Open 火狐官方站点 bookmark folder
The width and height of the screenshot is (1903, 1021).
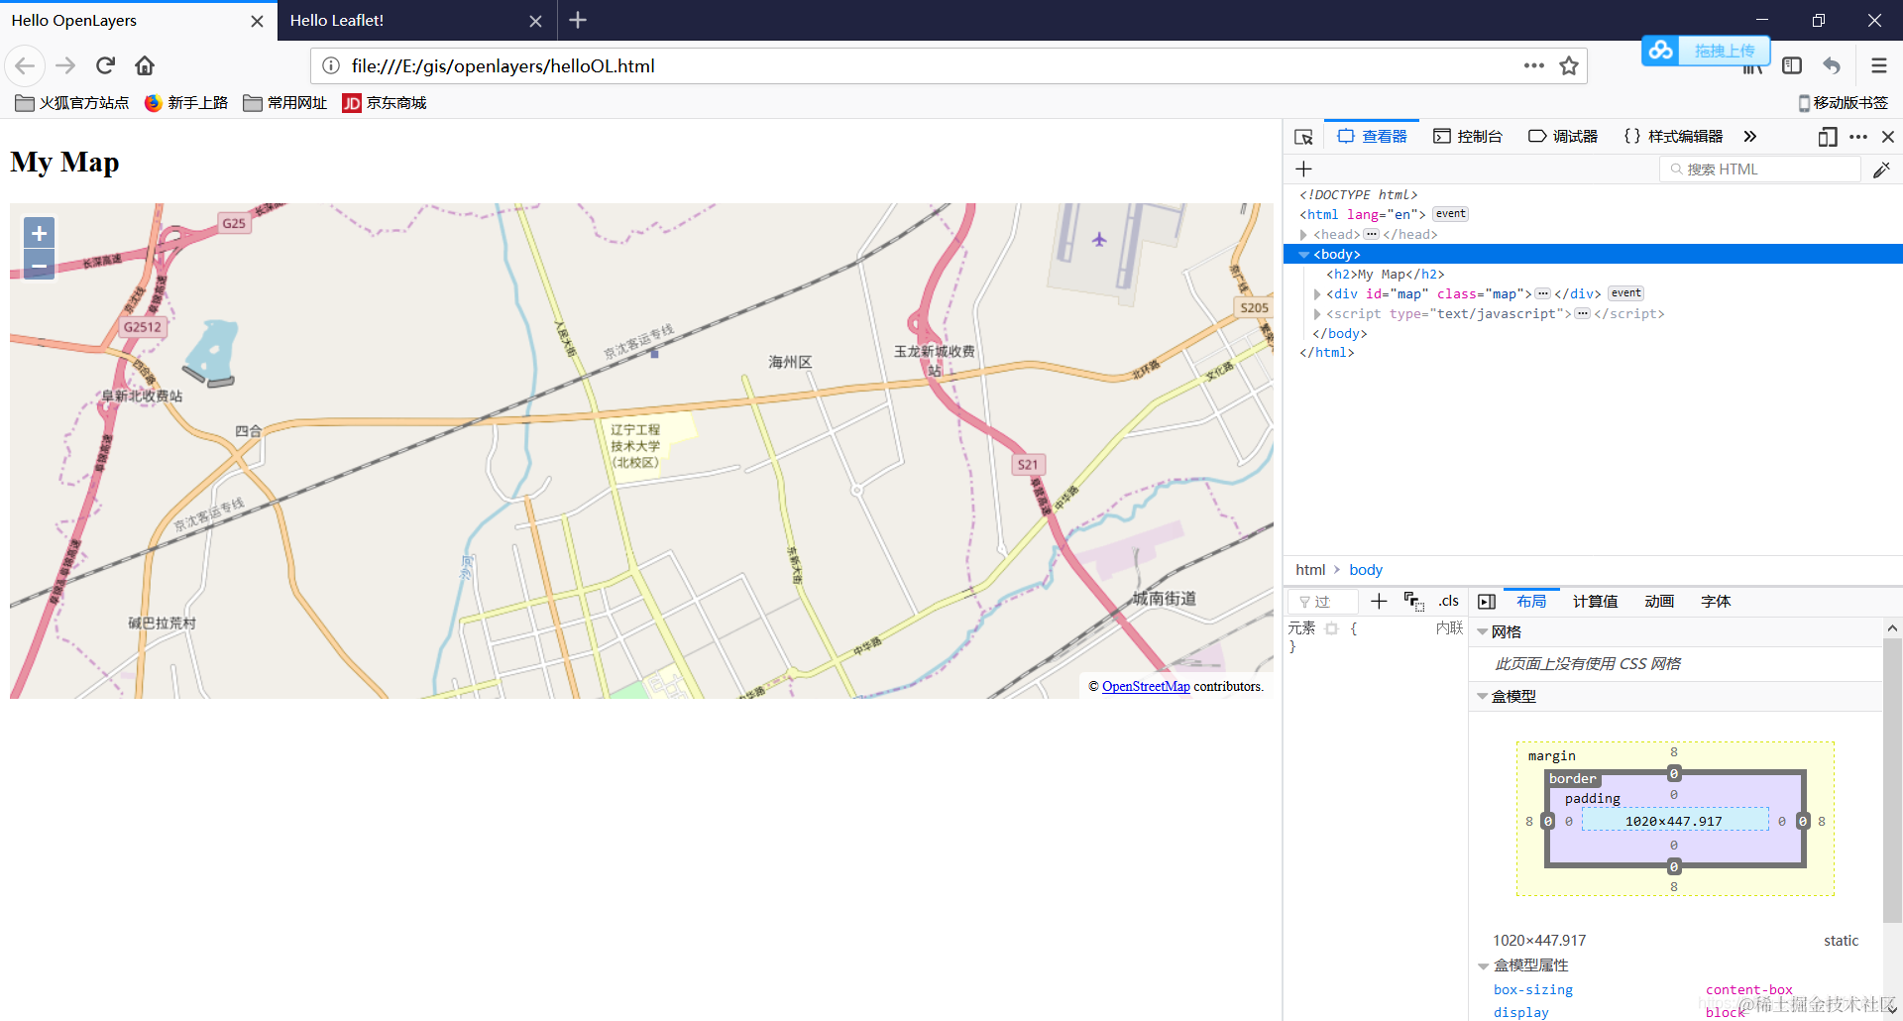(72, 103)
